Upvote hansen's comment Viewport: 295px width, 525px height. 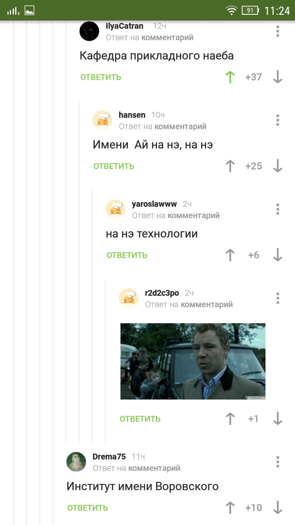point(230,166)
